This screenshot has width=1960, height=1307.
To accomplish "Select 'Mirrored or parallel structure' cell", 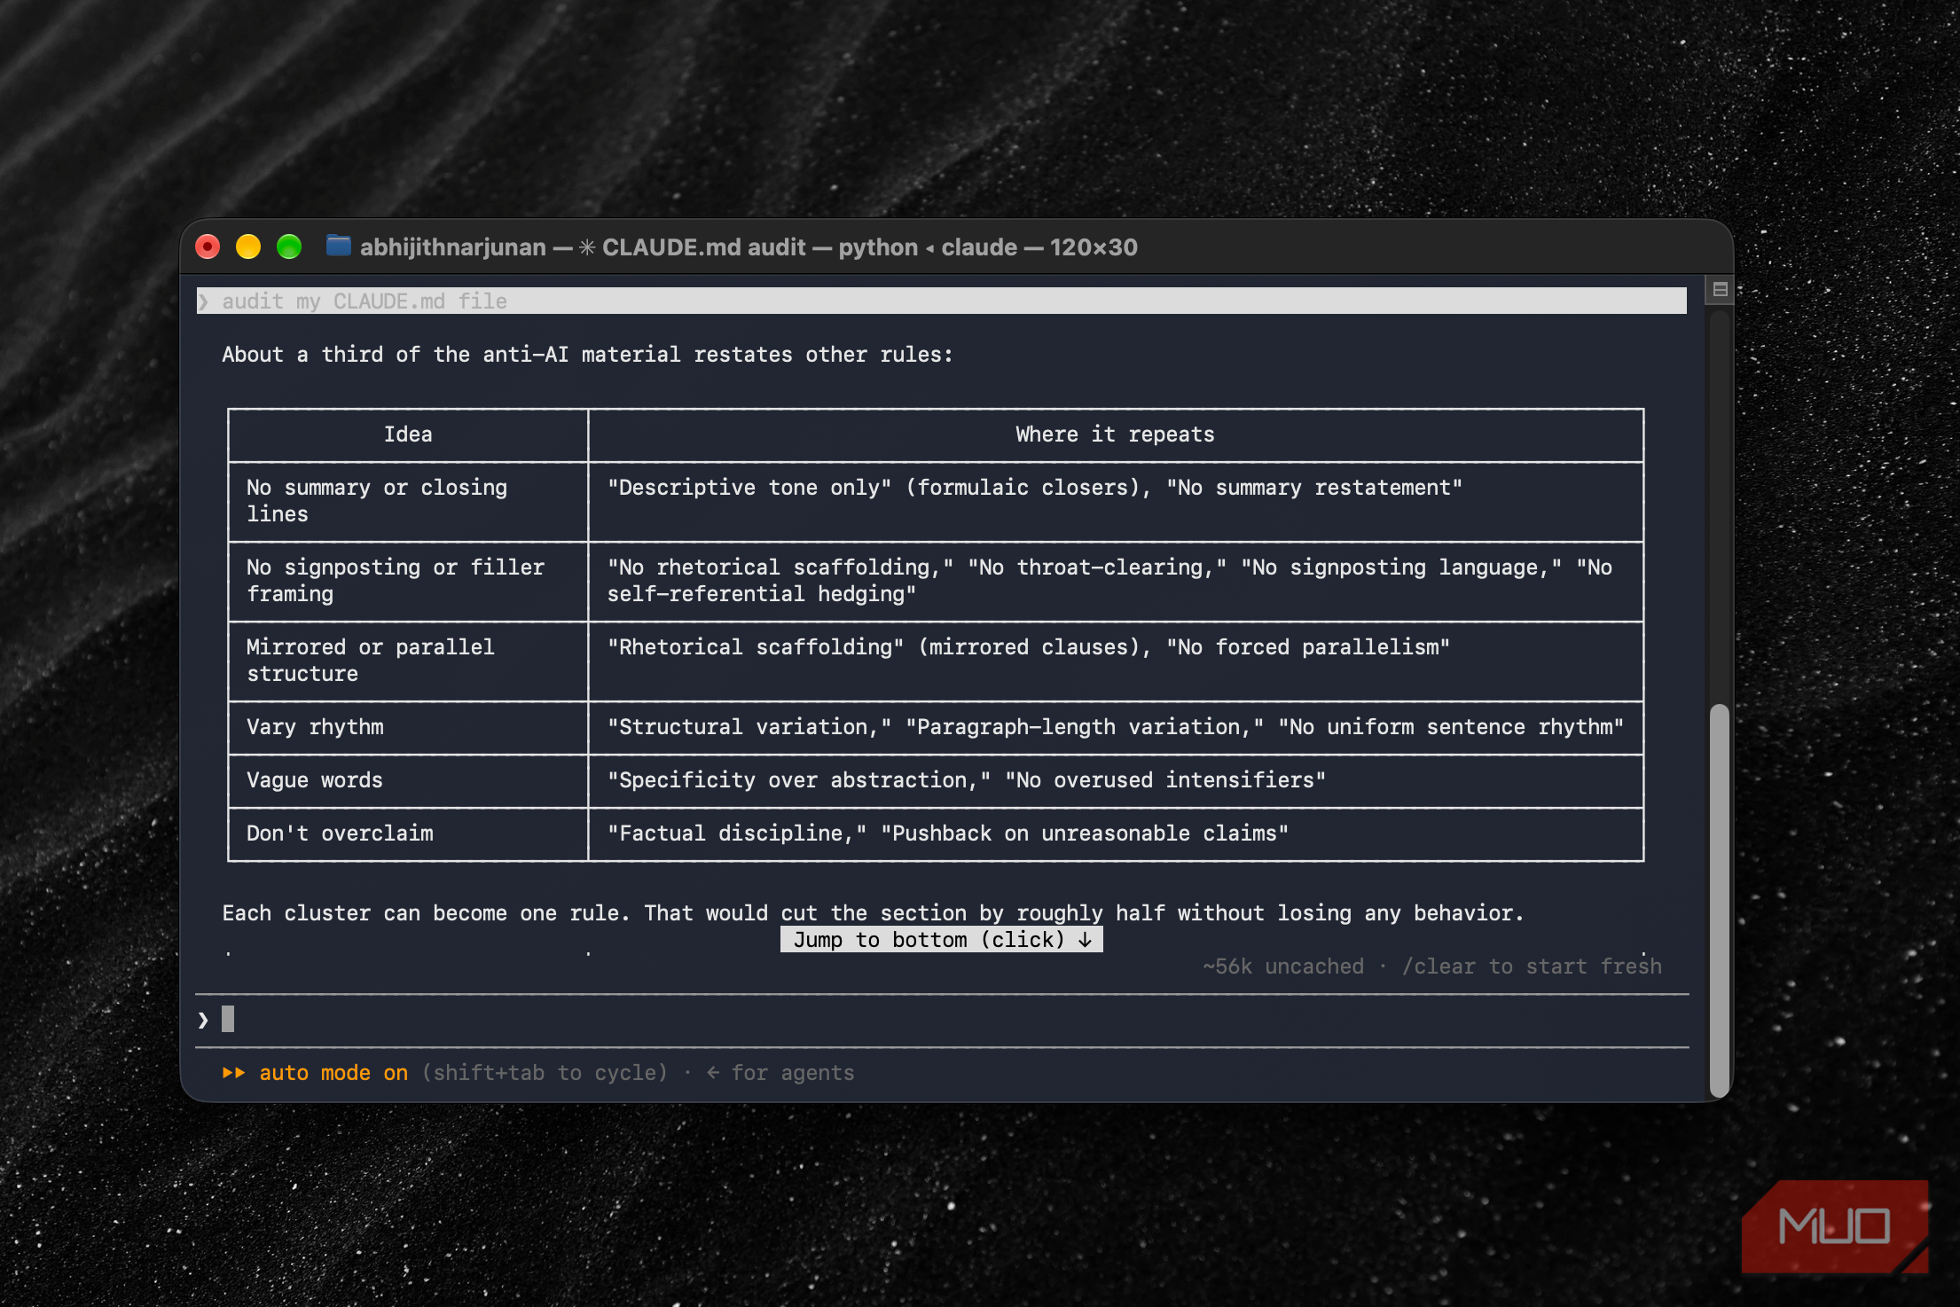I will pyautogui.click(x=408, y=661).
